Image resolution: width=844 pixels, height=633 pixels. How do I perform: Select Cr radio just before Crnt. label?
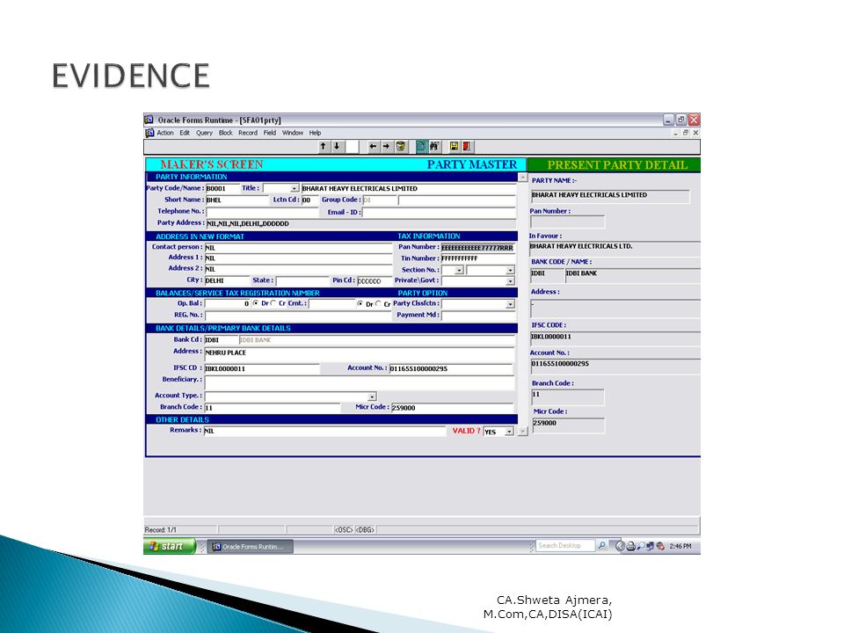(274, 303)
